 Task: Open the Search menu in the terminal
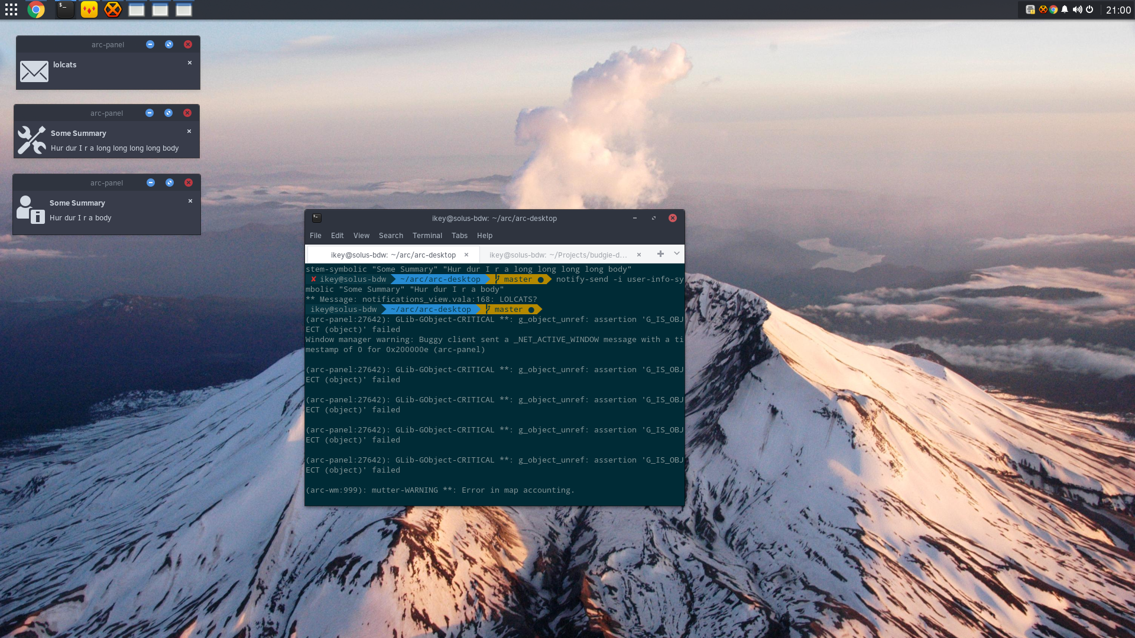391,236
